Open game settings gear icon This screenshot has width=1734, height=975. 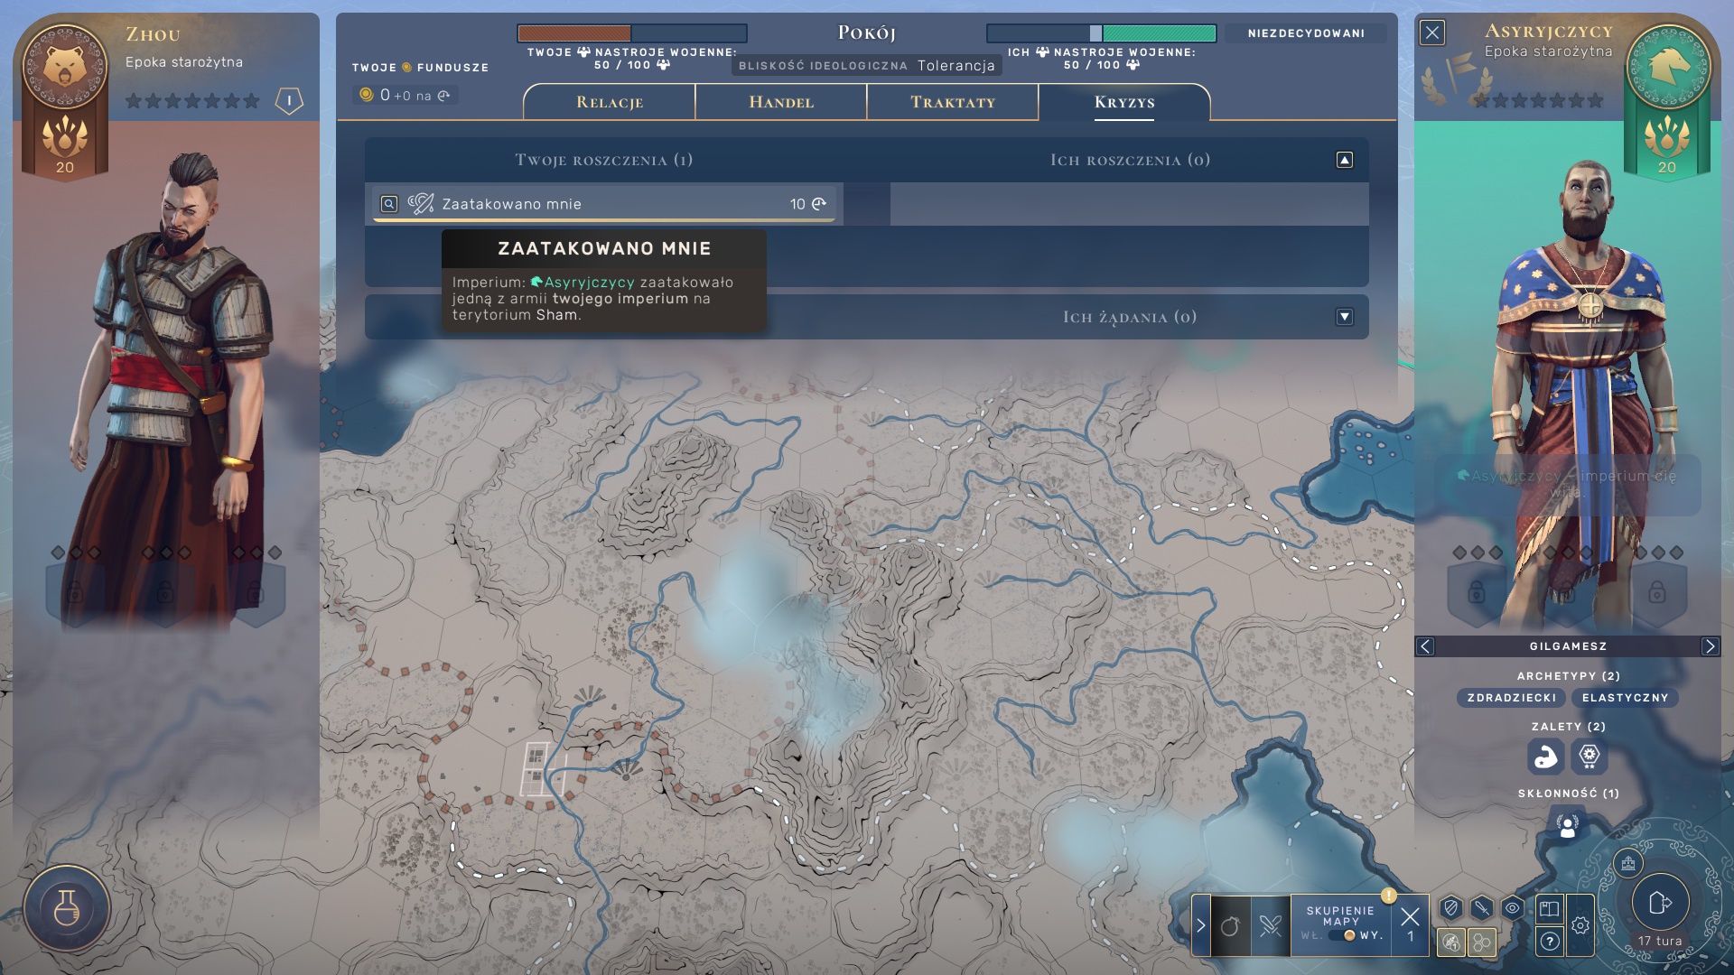click(1580, 925)
